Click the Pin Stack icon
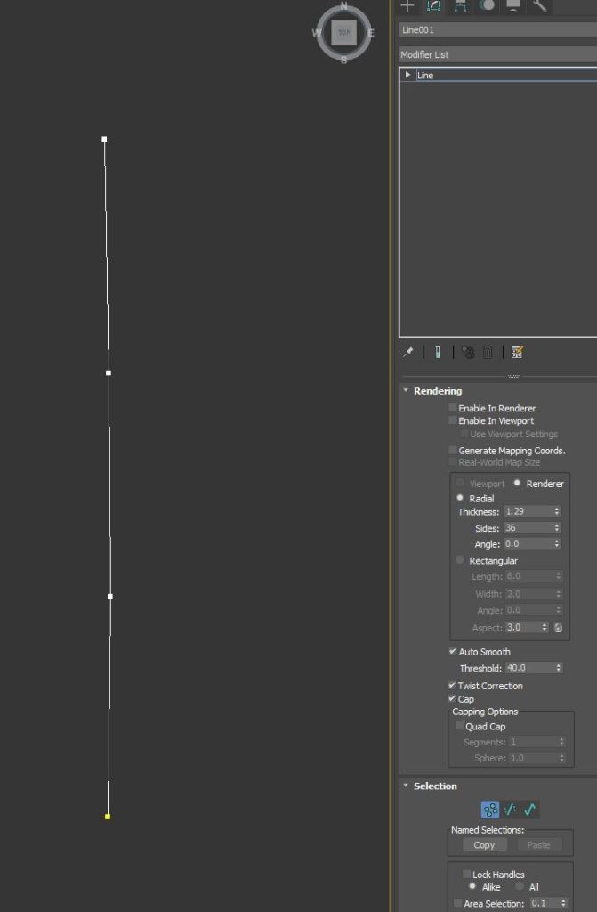 tap(407, 353)
